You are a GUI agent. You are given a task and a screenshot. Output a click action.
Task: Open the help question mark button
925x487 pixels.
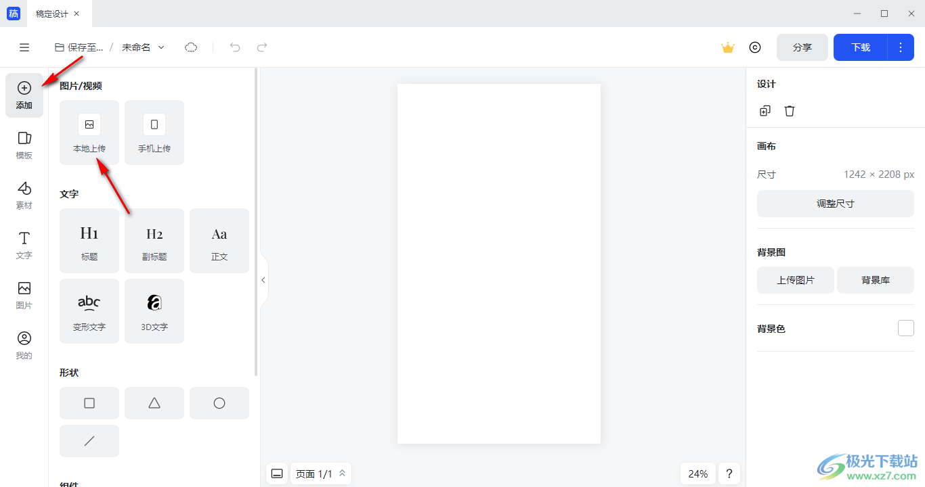pos(729,473)
